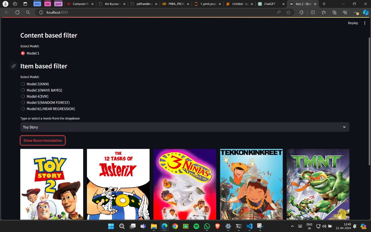Open the browser extensions puzzle icon
Viewport: 371px width, 232px height.
[x=301, y=12]
